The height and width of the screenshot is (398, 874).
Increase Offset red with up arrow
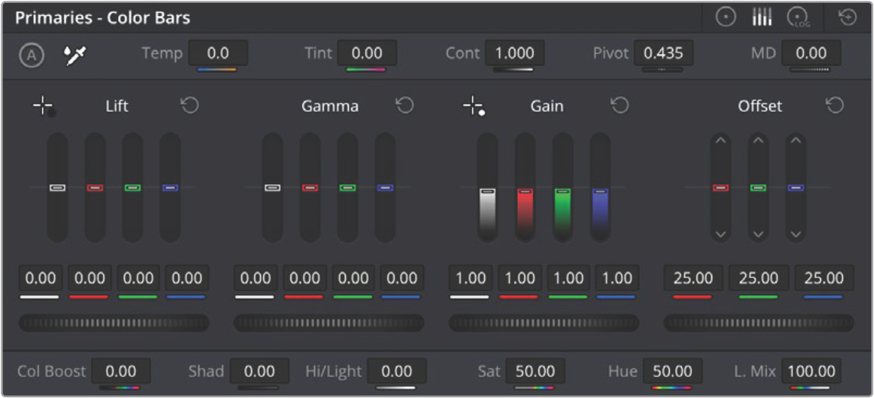[x=721, y=140]
